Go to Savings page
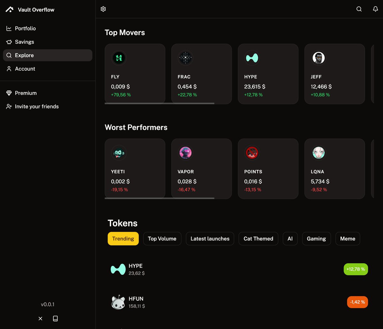Image resolution: width=383 pixels, height=329 pixels. pyautogui.click(x=48, y=42)
